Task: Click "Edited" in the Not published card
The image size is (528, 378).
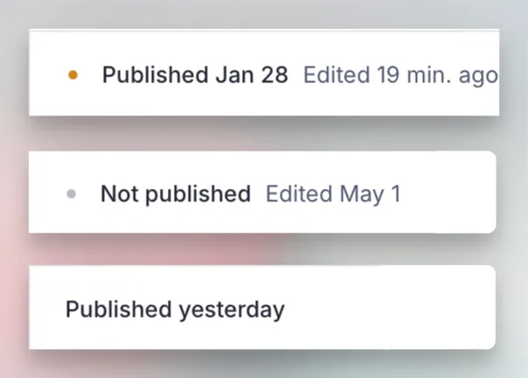Action: 299,194
